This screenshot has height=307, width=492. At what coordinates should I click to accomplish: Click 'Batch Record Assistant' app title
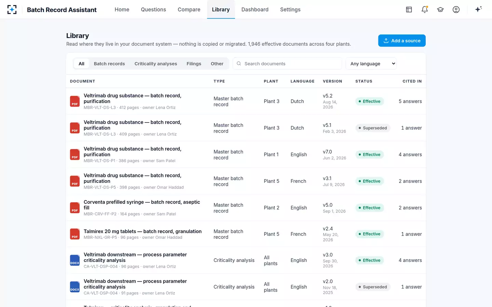pyautogui.click(x=62, y=10)
